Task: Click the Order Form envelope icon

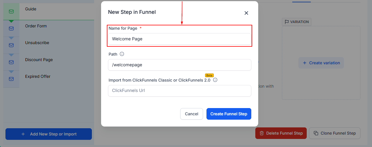Action: click(11, 28)
